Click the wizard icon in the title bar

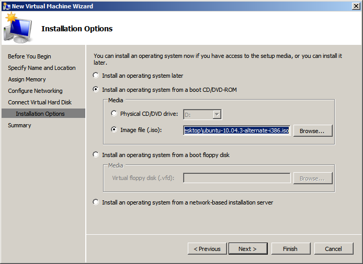[x=6, y=6]
